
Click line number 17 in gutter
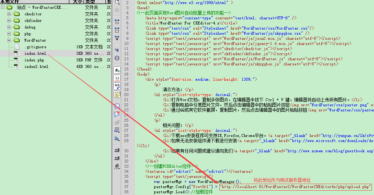click(x=126, y=79)
